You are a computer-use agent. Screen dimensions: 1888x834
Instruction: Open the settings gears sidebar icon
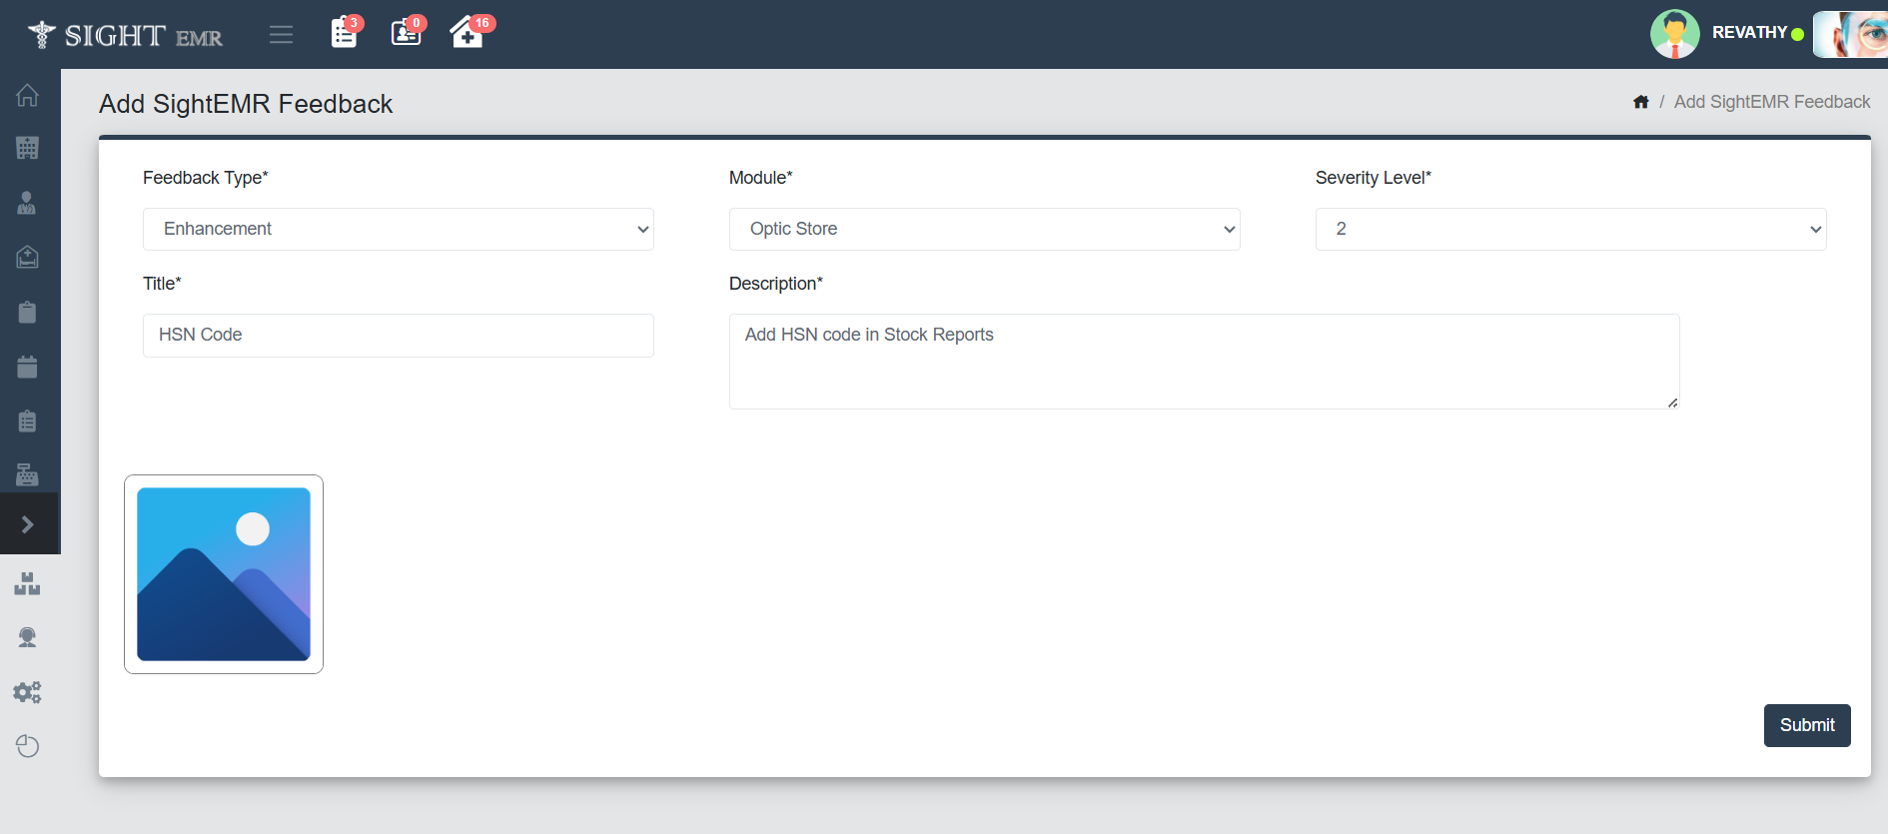[28, 692]
